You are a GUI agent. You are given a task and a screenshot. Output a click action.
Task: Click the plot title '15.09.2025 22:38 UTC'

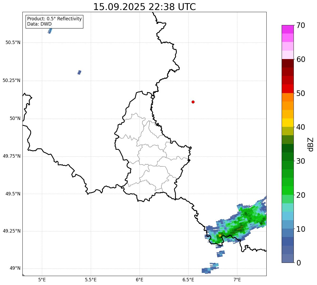(145, 7)
